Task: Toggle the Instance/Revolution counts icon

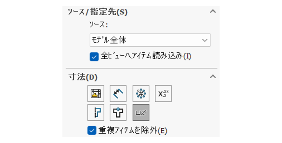Action: [141, 94]
